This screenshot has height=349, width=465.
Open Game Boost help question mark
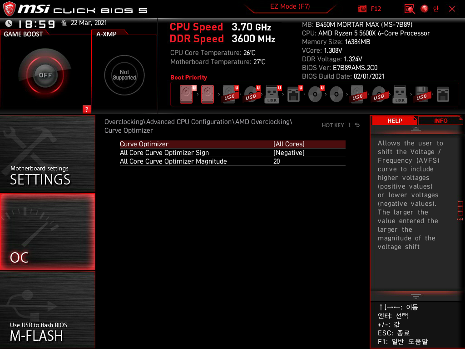(x=87, y=109)
